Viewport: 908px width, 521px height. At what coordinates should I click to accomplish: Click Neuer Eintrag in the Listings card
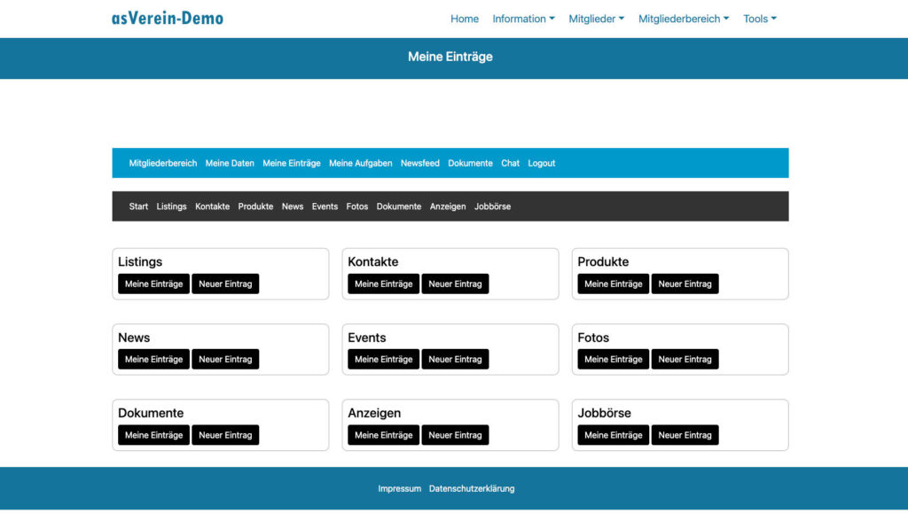[225, 284]
